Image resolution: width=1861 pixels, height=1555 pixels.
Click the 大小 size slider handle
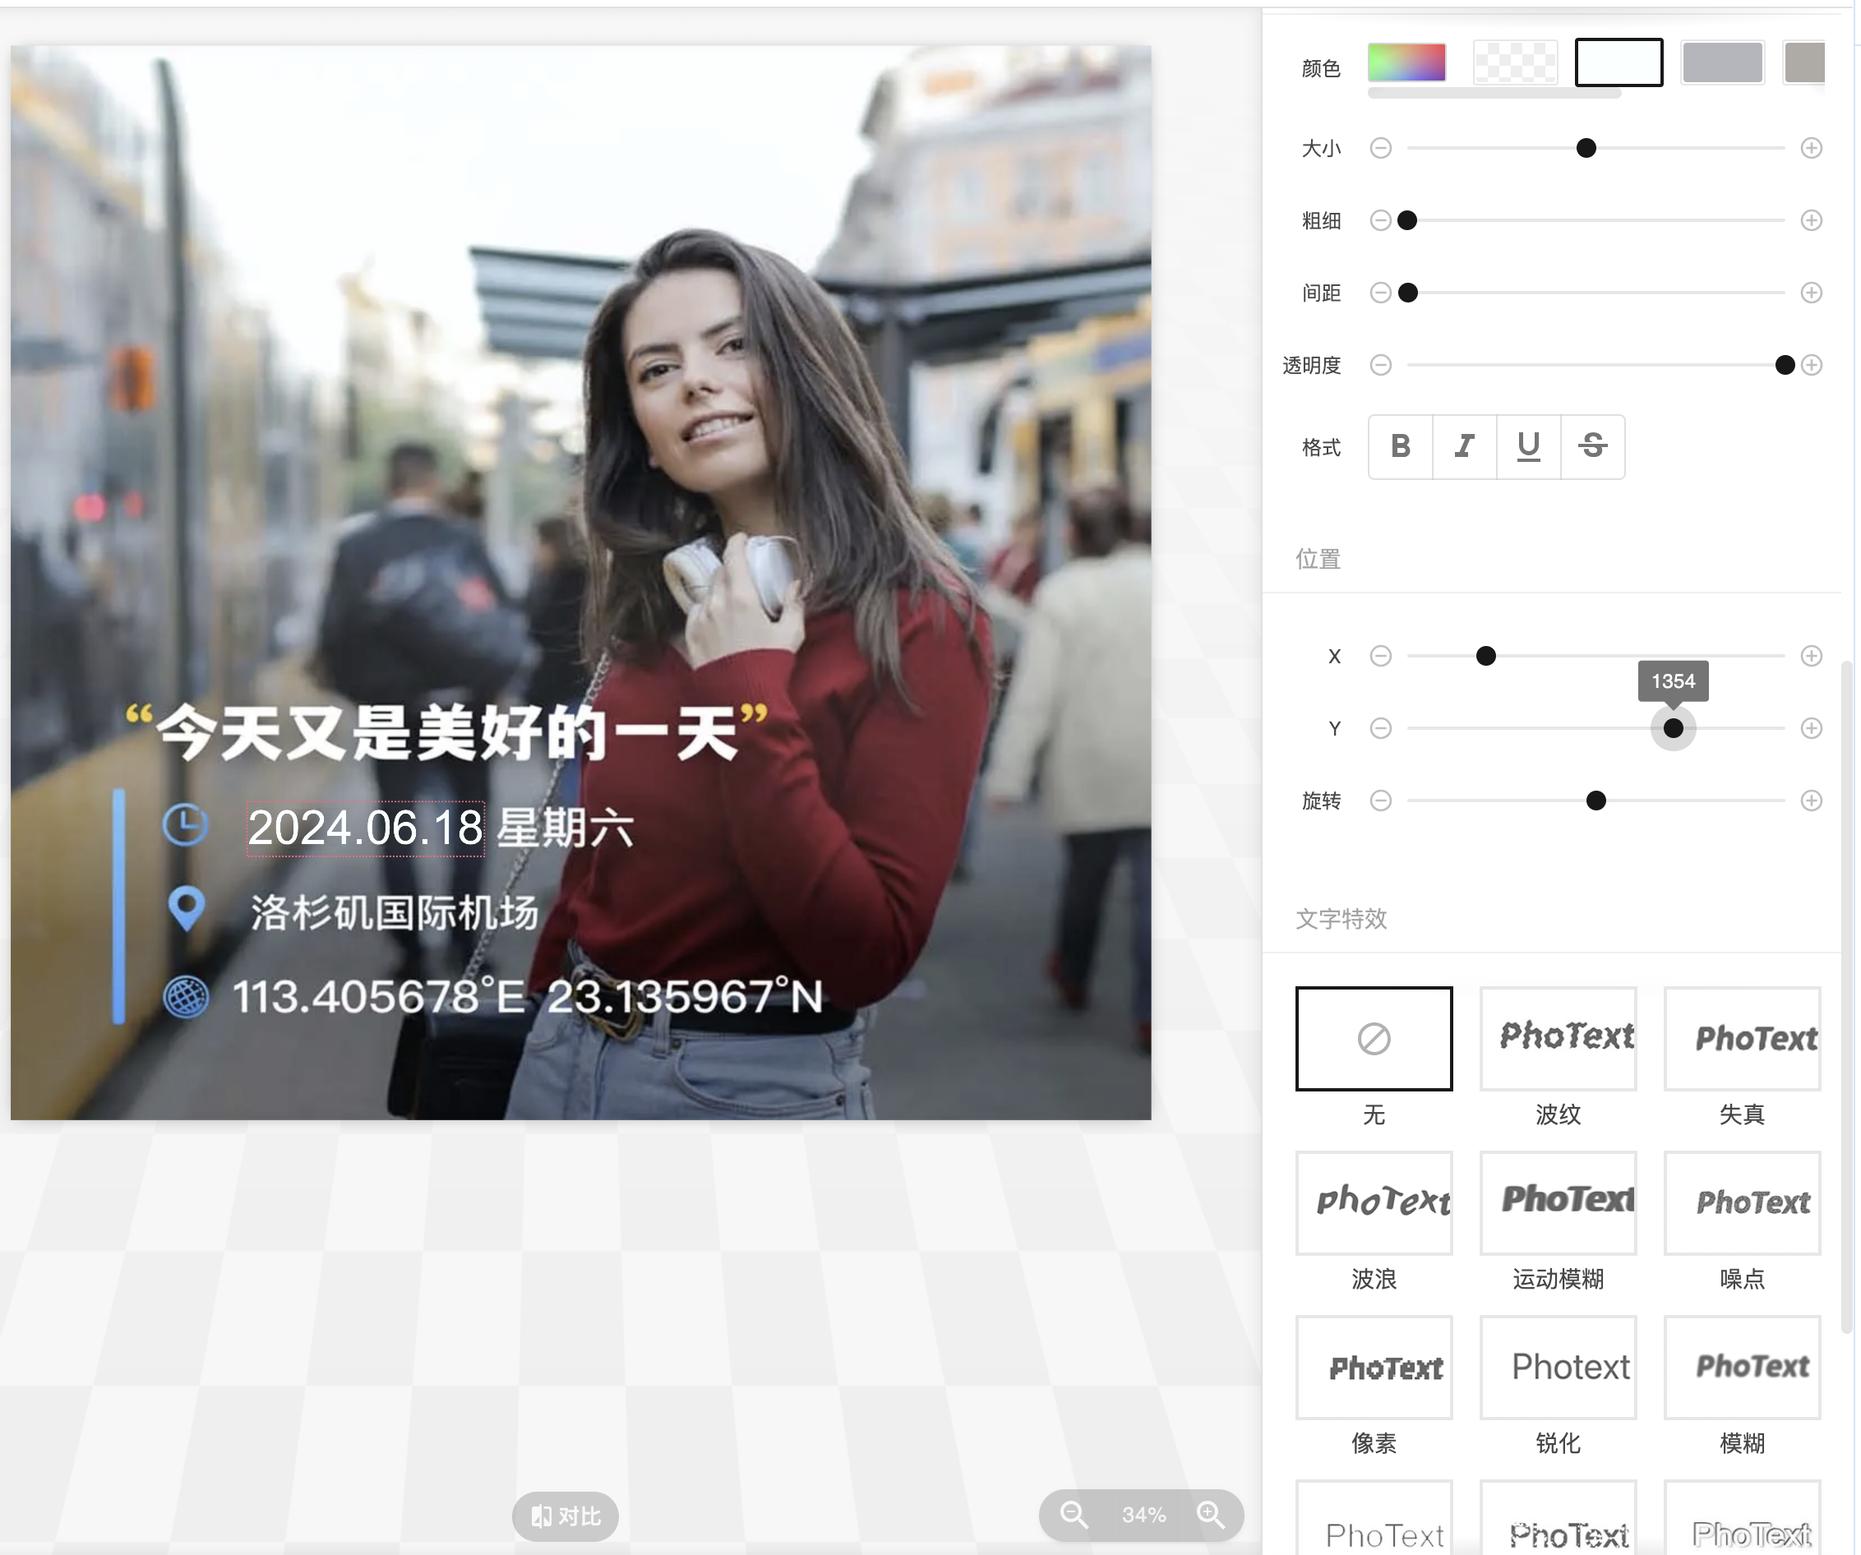pos(1586,148)
